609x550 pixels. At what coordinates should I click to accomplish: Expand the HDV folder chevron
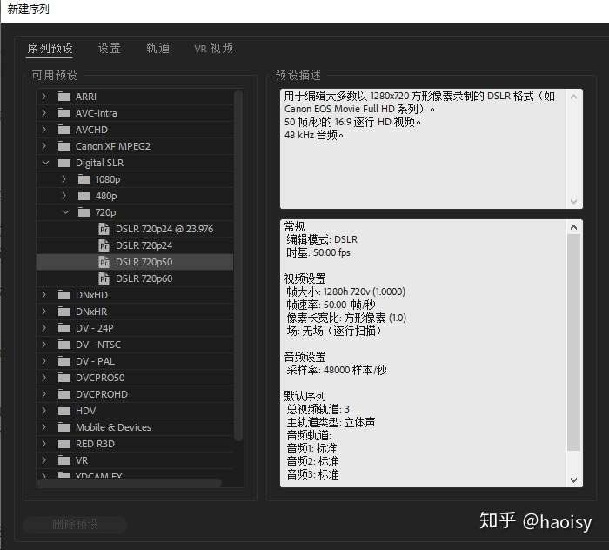pyautogui.click(x=44, y=411)
